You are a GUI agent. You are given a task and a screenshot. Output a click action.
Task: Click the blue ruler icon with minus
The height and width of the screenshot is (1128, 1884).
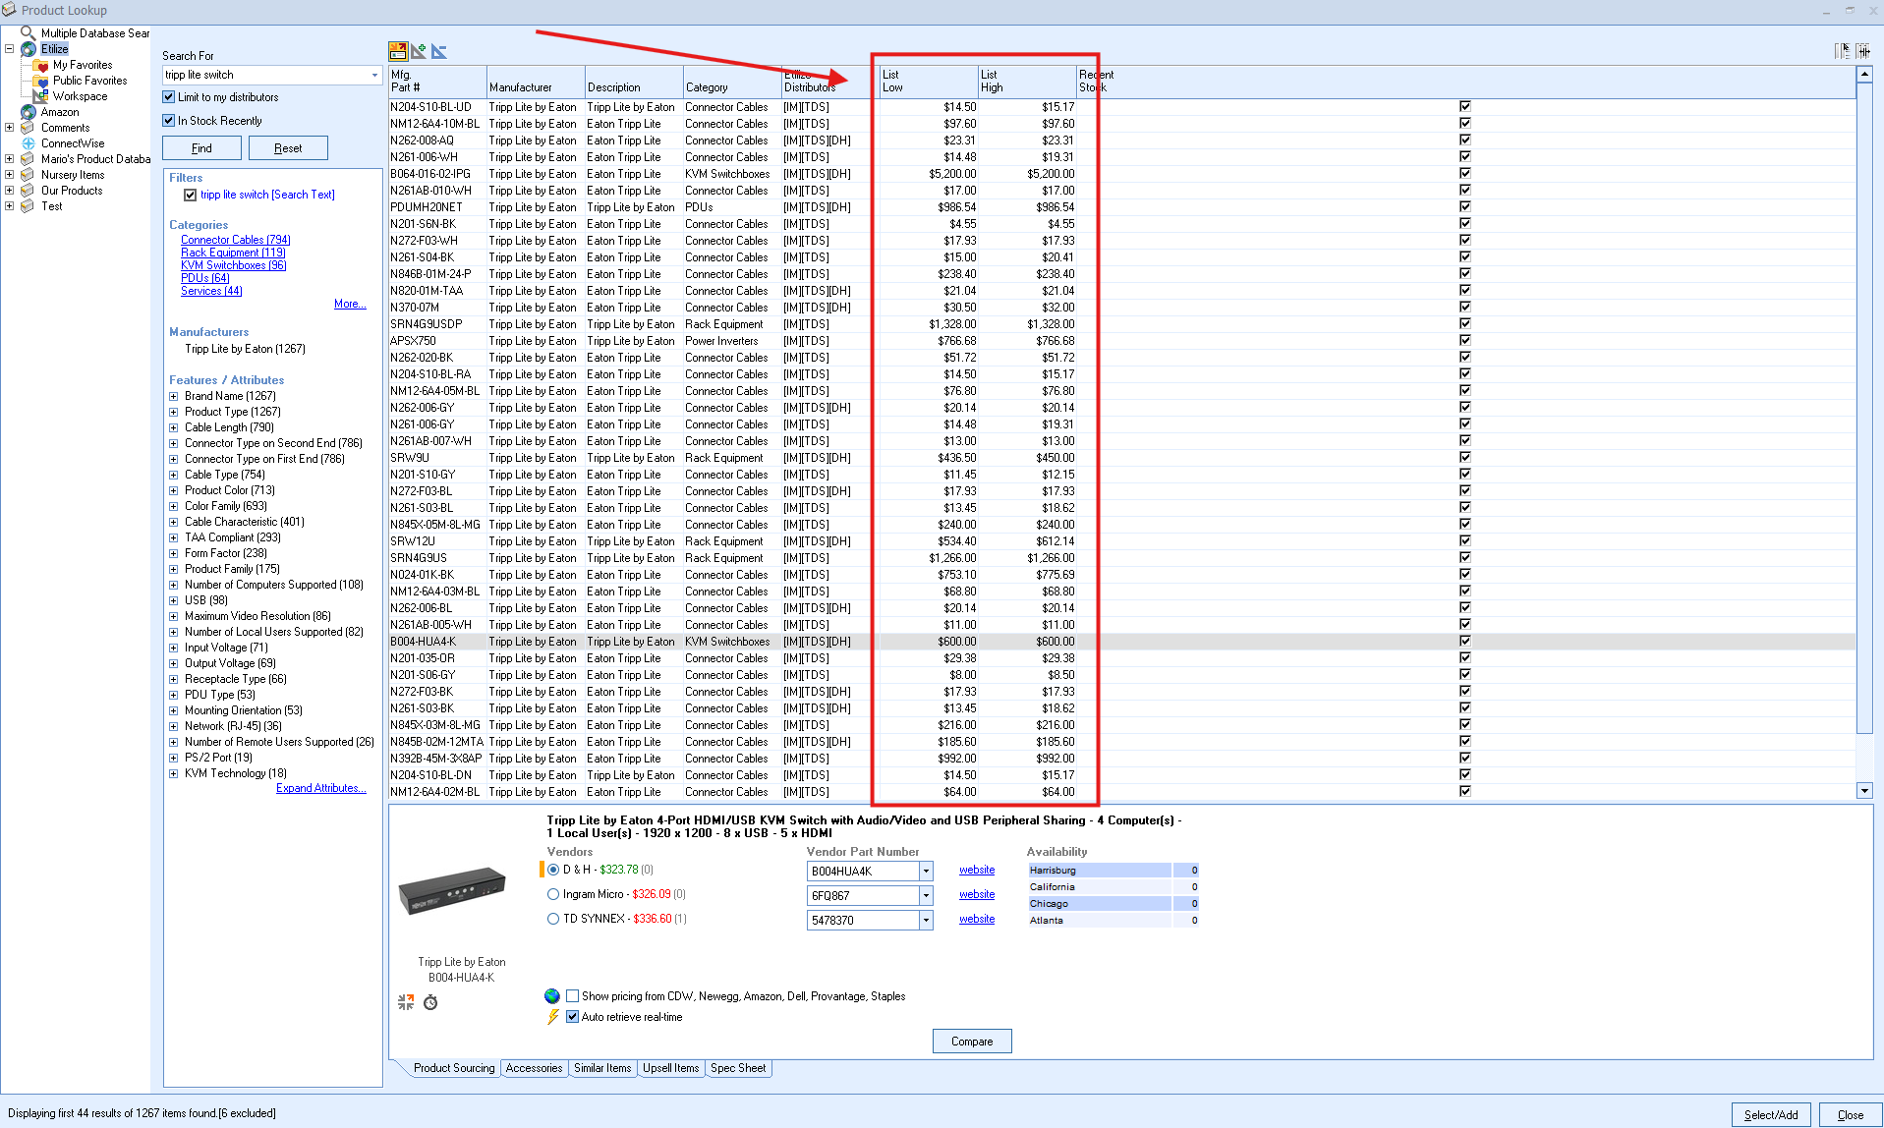[439, 51]
